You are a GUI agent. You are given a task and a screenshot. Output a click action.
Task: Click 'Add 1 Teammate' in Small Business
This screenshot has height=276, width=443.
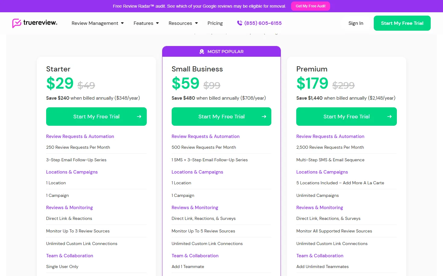pos(188,266)
